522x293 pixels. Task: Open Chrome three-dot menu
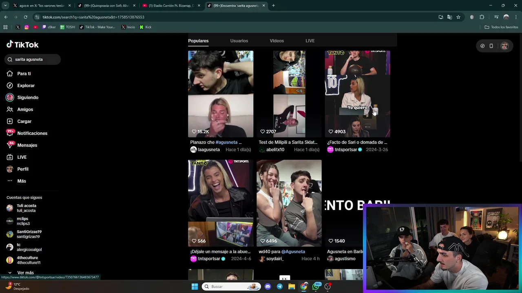[516, 17]
